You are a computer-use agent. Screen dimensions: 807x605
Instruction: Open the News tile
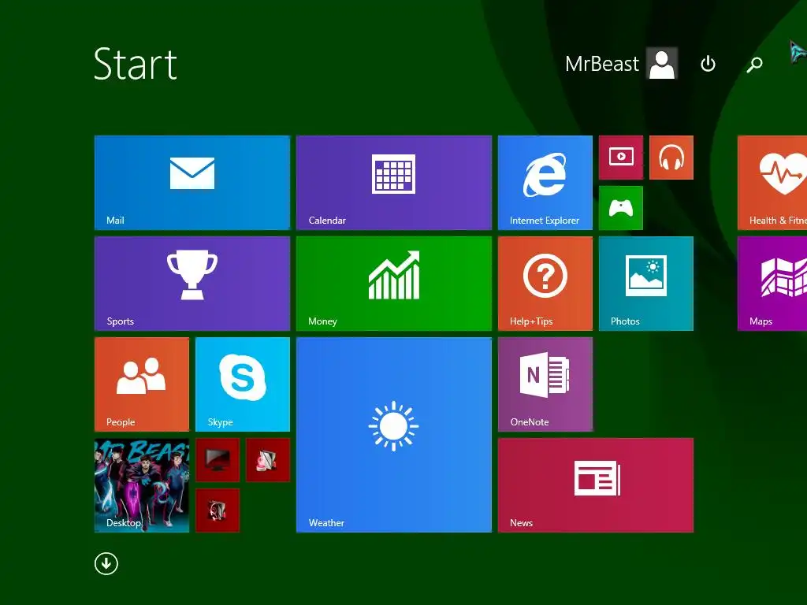[x=596, y=484]
